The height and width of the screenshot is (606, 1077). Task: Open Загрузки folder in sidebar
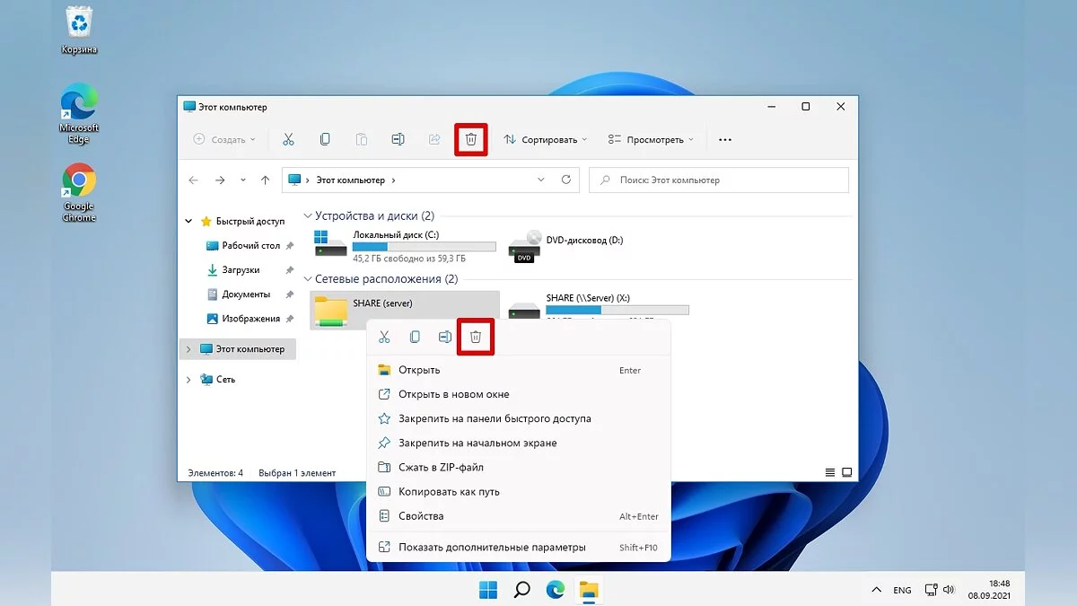241,269
